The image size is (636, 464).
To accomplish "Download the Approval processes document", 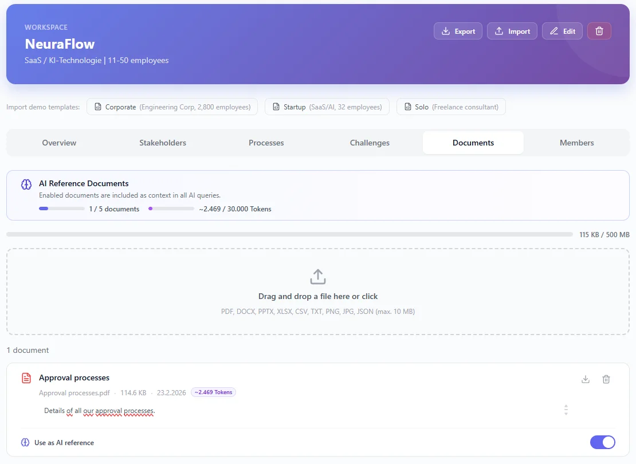I will (x=585, y=379).
